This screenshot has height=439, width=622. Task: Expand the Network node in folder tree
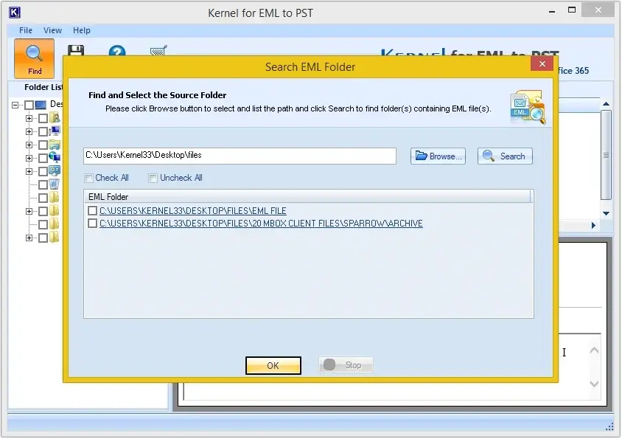point(29,158)
